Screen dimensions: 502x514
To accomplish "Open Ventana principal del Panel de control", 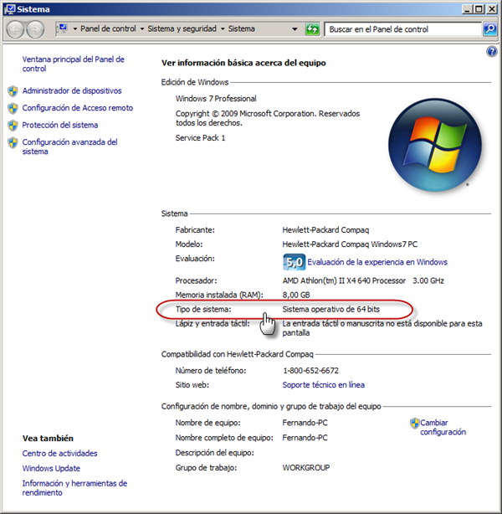I will [73, 64].
